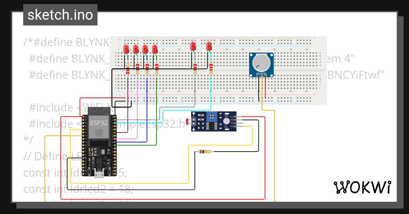Click the PWR LED indicator on the sensor module
Image resolution: width=409 pixels, height=214 pixels.
pyautogui.click(x=227, y=113)
